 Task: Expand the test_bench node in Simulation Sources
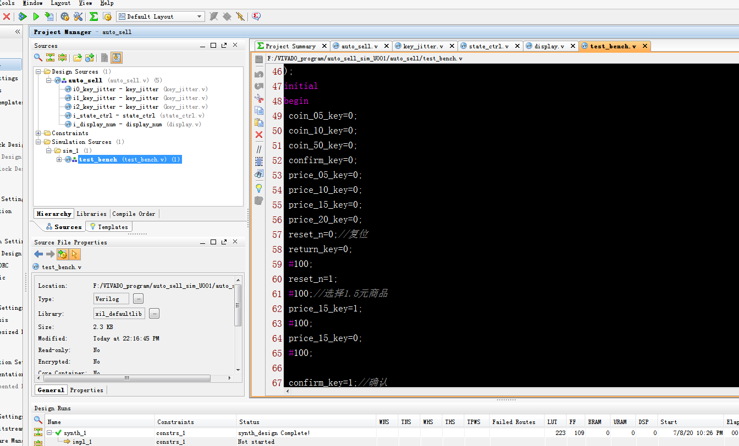tap(59, 159)
